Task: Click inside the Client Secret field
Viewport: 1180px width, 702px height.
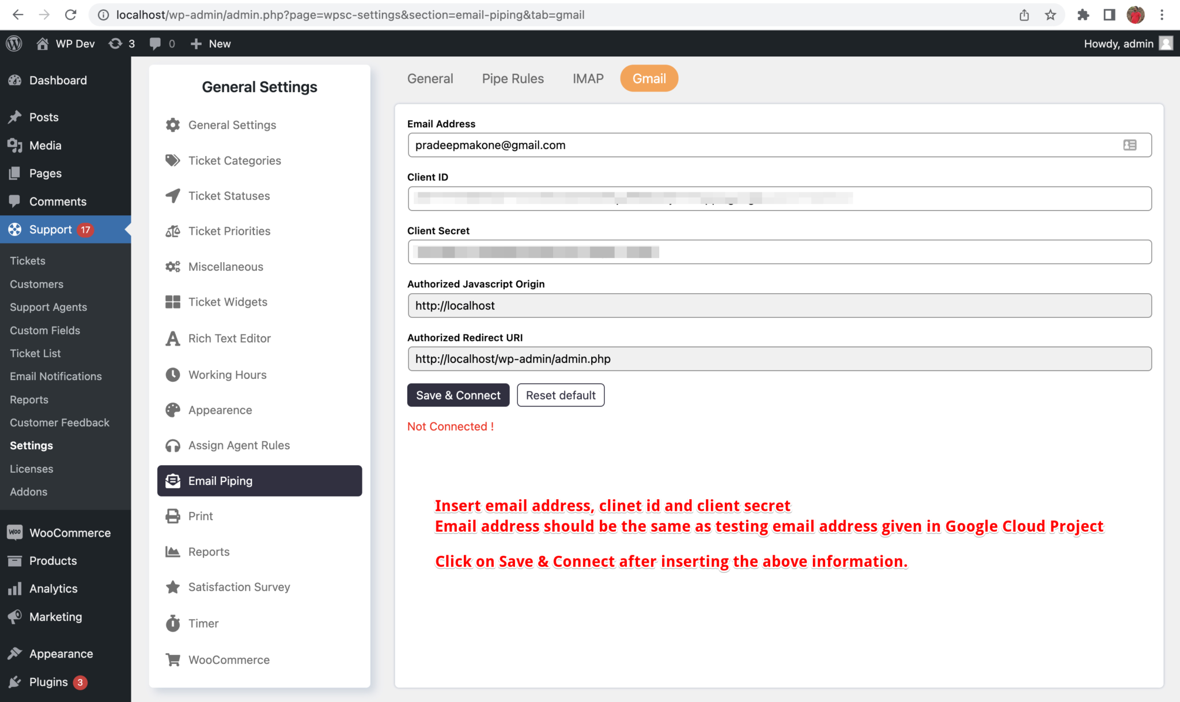Action: coord(778,252)
